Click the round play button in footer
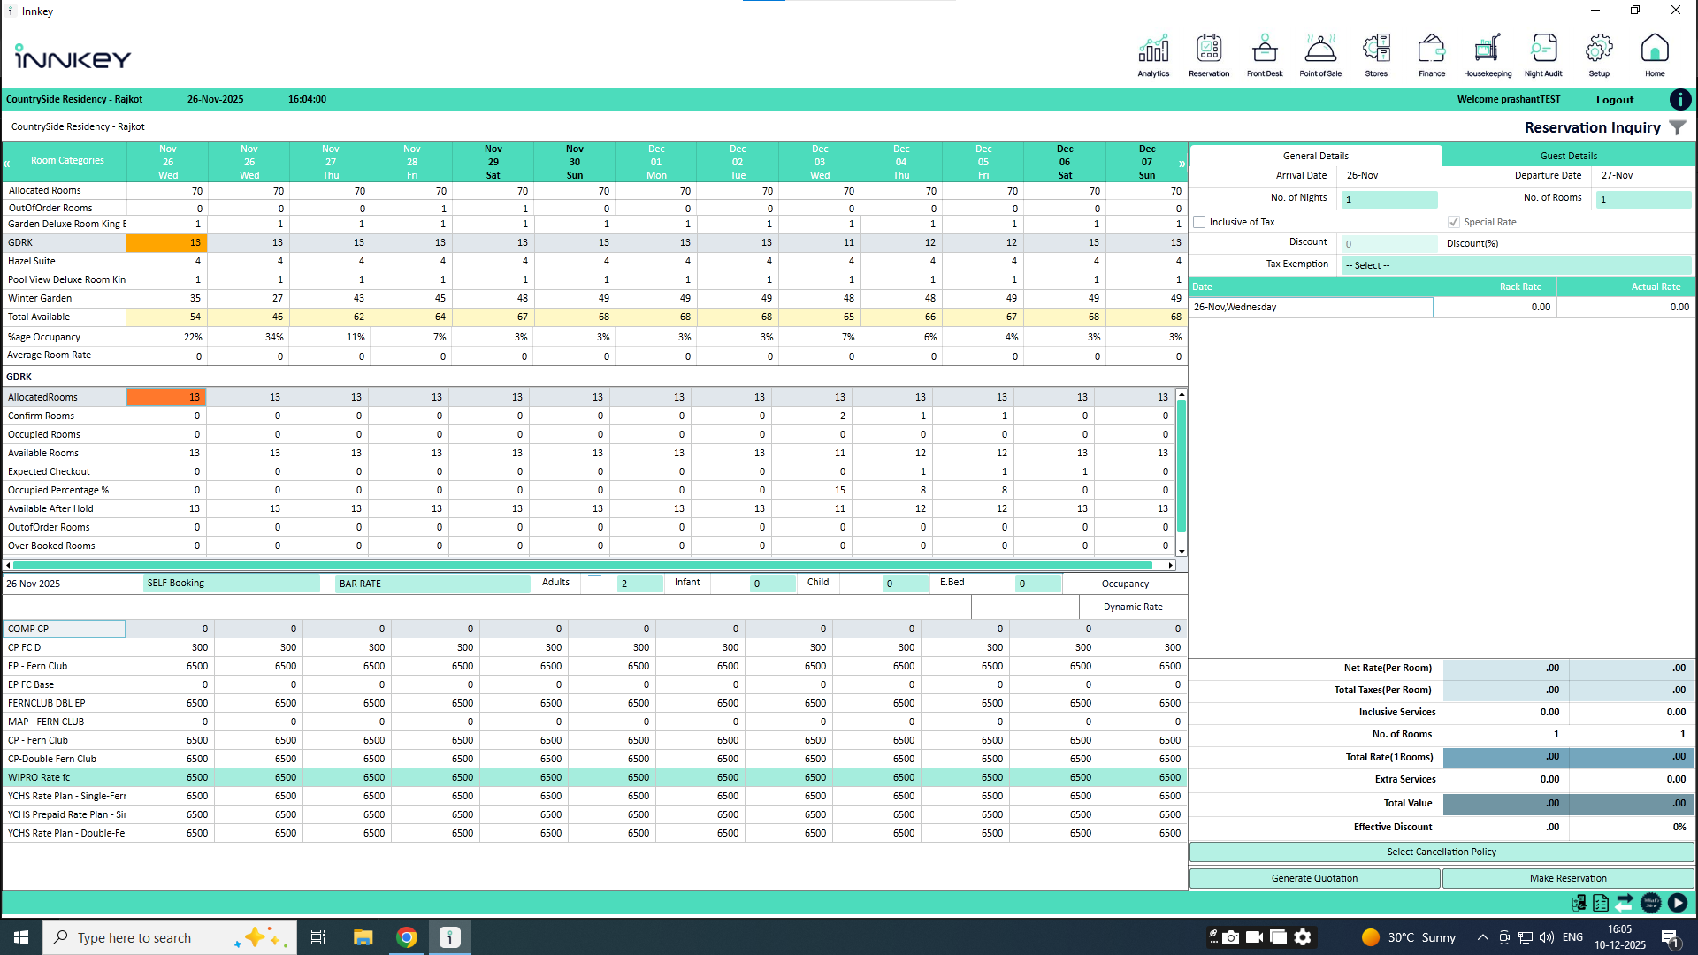This screenshot has width=1698, height=955. [x=1678, y=903]
